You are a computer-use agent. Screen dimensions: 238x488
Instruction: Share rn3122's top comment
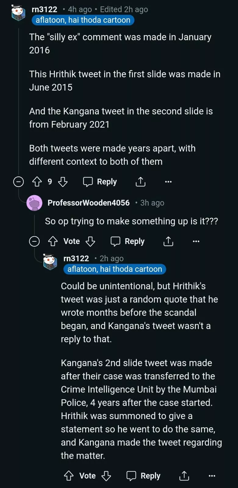[140, 182]
